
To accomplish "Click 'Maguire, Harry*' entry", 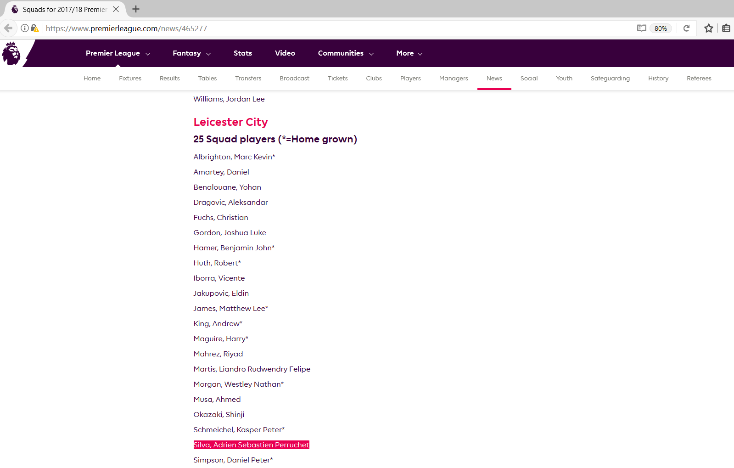I will (x=221, y=339).
